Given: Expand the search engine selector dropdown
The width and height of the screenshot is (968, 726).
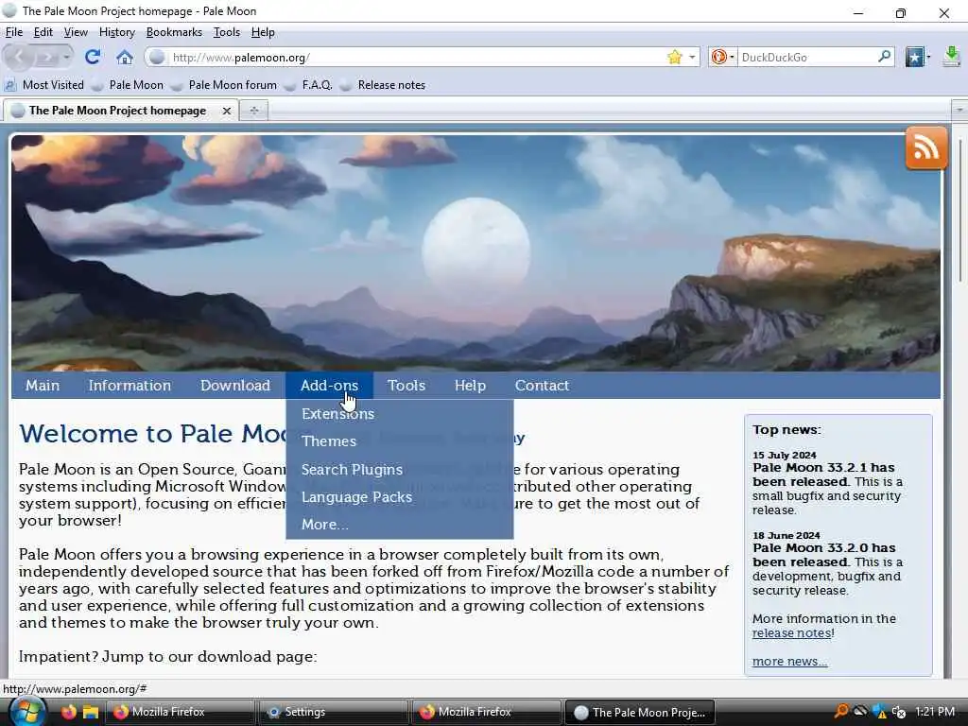Looking at the screenshot, I should (x=732, y=57).
